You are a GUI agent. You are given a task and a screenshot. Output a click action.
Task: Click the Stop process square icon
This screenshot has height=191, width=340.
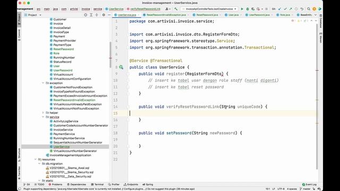[x=267, y=9]
